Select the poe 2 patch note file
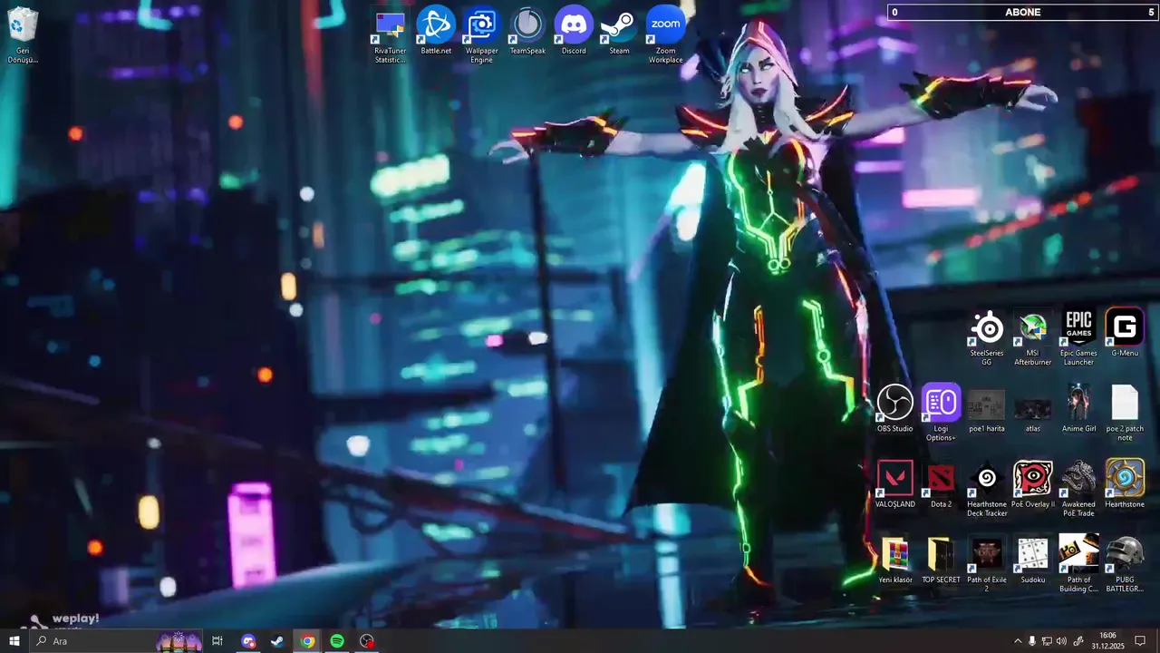Viewport: 1160px width, 653px height. coord(1125,413)
